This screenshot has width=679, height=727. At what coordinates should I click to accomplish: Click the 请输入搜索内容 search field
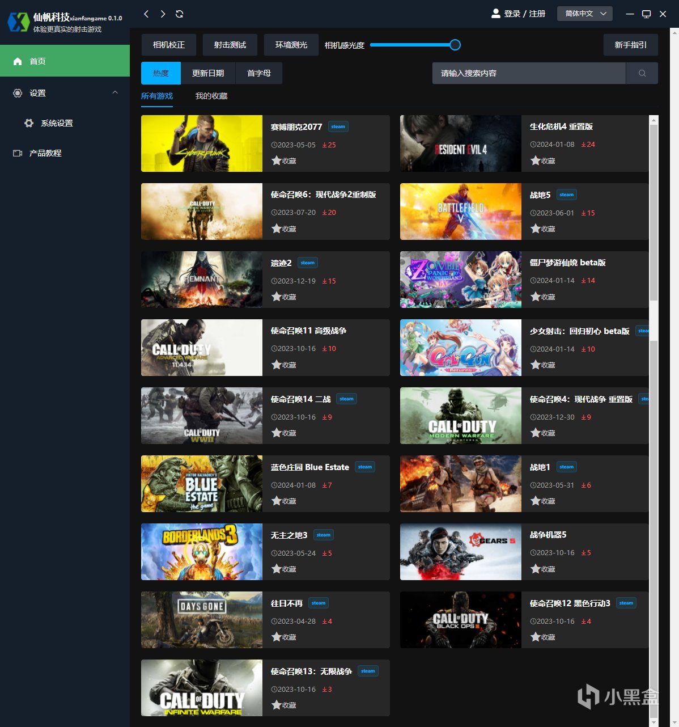tap(529, 73)
